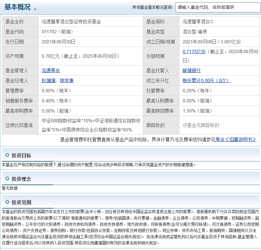Select custody fee 0.20%（每年）

[198, 91]
